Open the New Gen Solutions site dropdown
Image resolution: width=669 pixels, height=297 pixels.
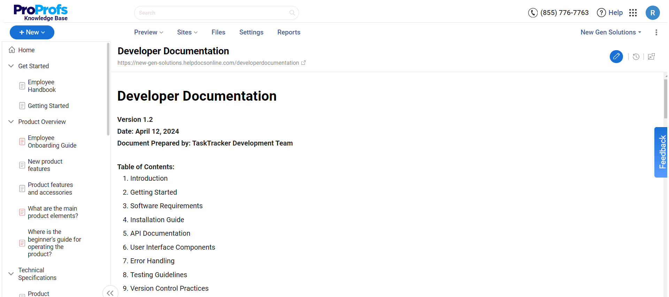click(611, 32)
